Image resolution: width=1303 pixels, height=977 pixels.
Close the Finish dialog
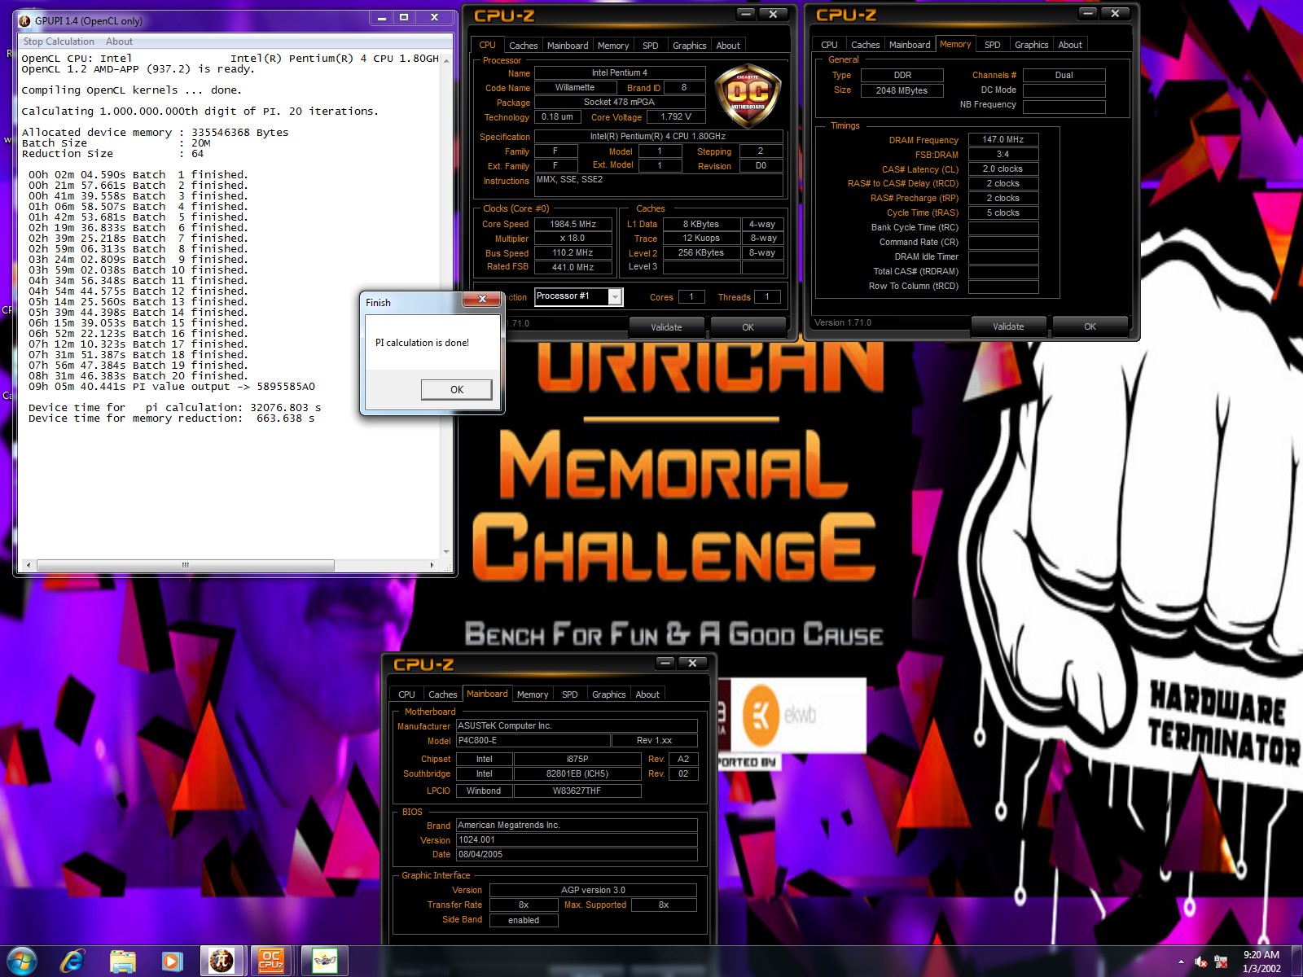click(482, 300)
